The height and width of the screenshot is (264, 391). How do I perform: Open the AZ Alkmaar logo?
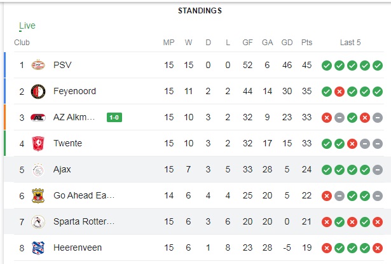[38, 117]
